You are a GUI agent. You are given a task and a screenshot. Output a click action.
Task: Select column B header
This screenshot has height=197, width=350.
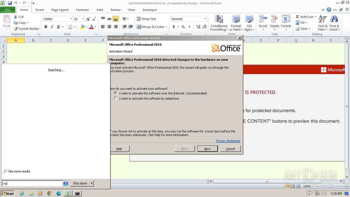pyautogui.click(x=33, y=40)
